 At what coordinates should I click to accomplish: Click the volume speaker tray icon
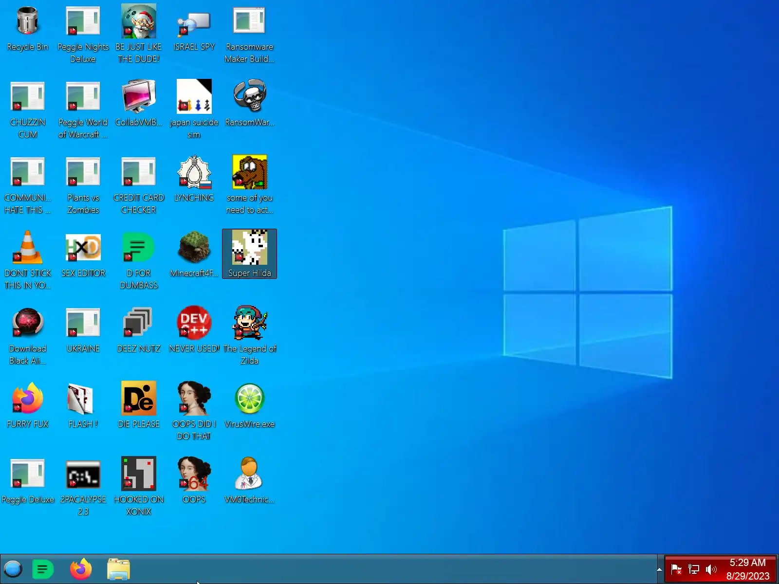pos(711,569)
